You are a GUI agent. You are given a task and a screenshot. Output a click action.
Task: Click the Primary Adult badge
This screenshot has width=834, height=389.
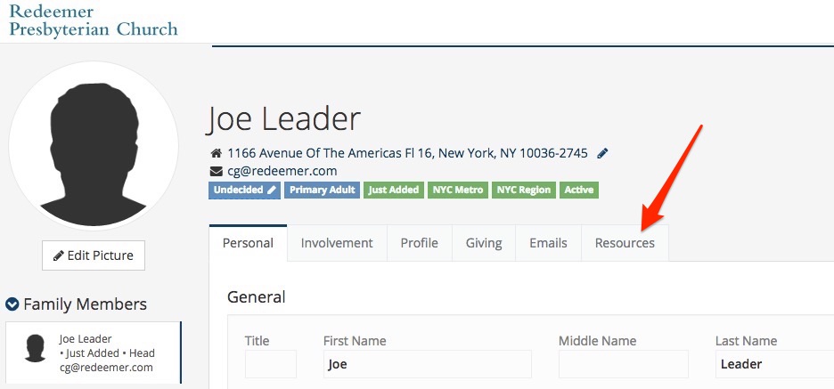tap(323, 190)
